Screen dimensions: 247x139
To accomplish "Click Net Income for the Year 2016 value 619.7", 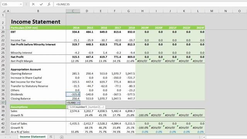I will point(101,82).
